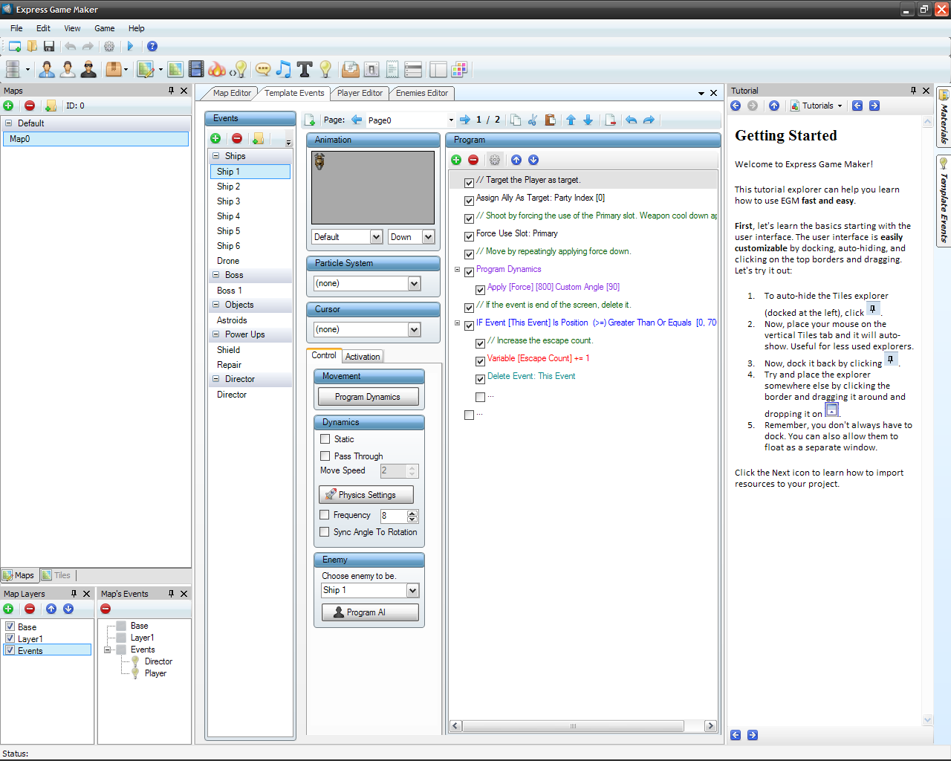Click the Frequency value field
951x761 pixels.
[x=393, y=516]
